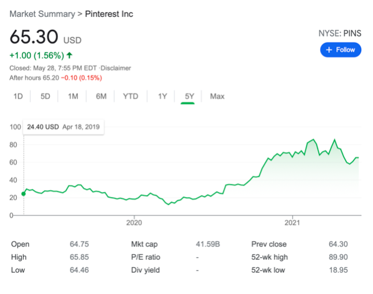Follow the PINS stock
The image size is (373, 294).
tap(341, 50)
